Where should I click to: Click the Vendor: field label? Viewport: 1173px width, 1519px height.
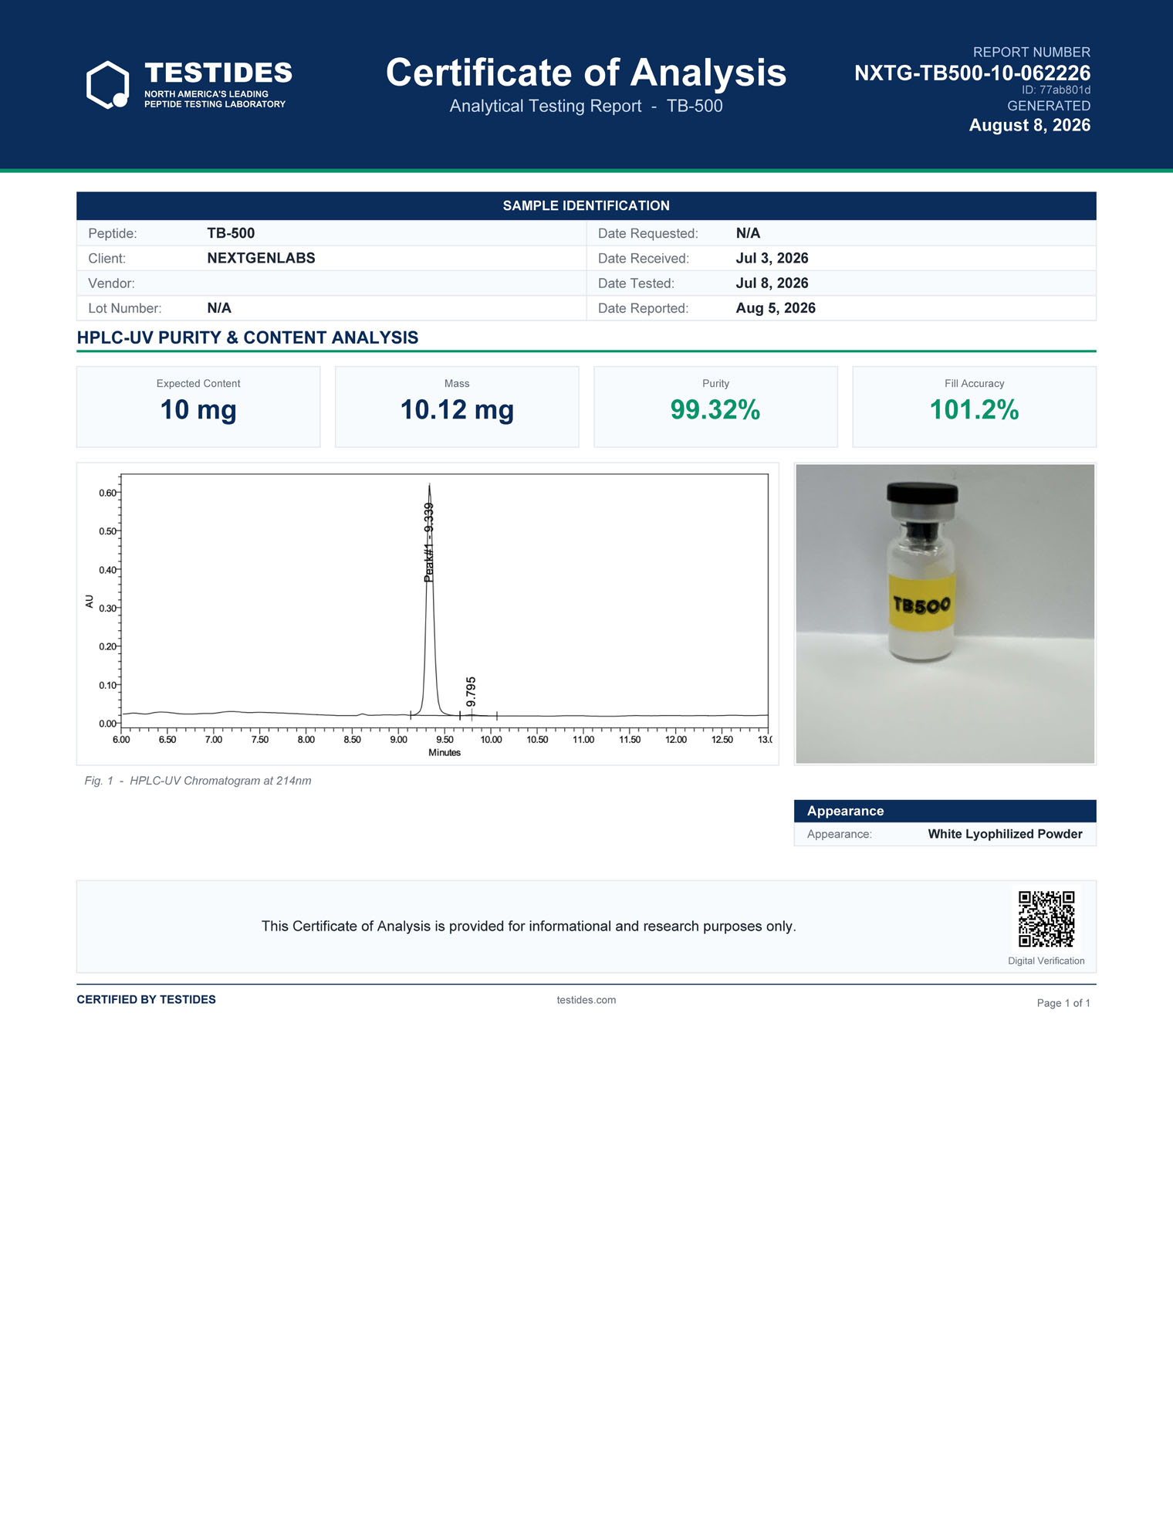pyautogui.click(x=111, y=283)
